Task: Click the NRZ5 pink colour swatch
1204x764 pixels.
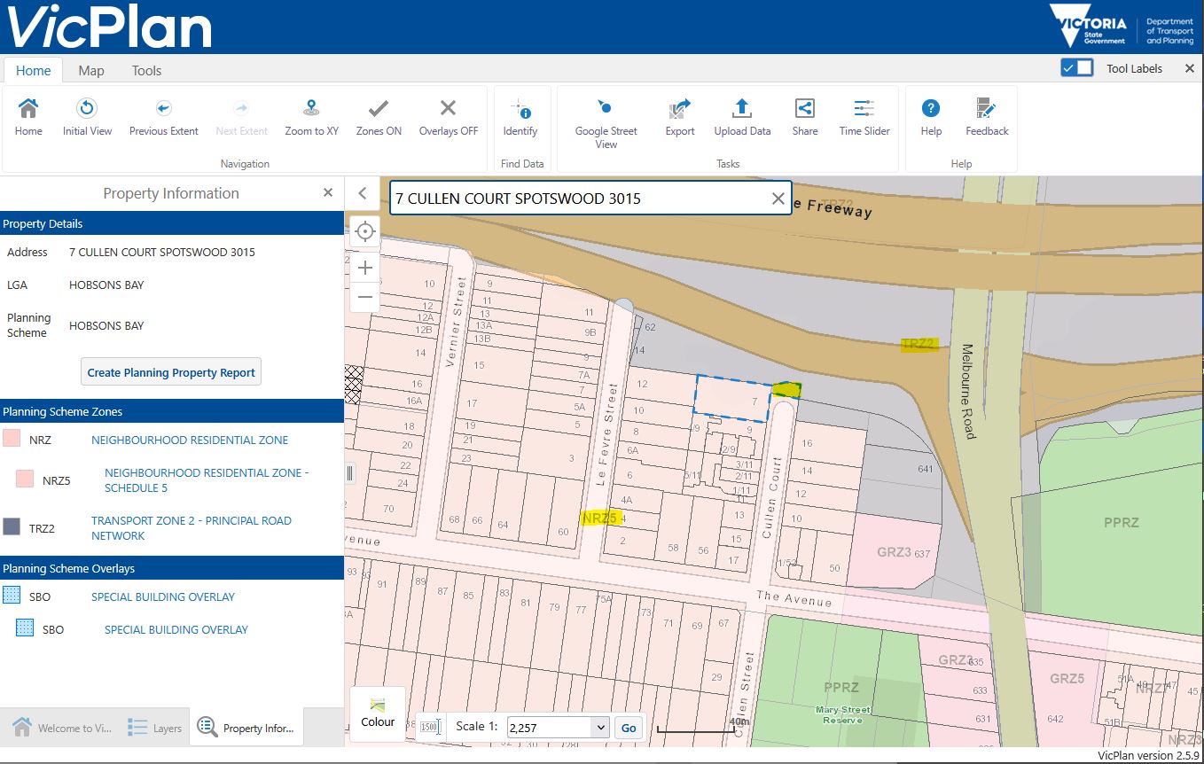Action: point(25,479)
